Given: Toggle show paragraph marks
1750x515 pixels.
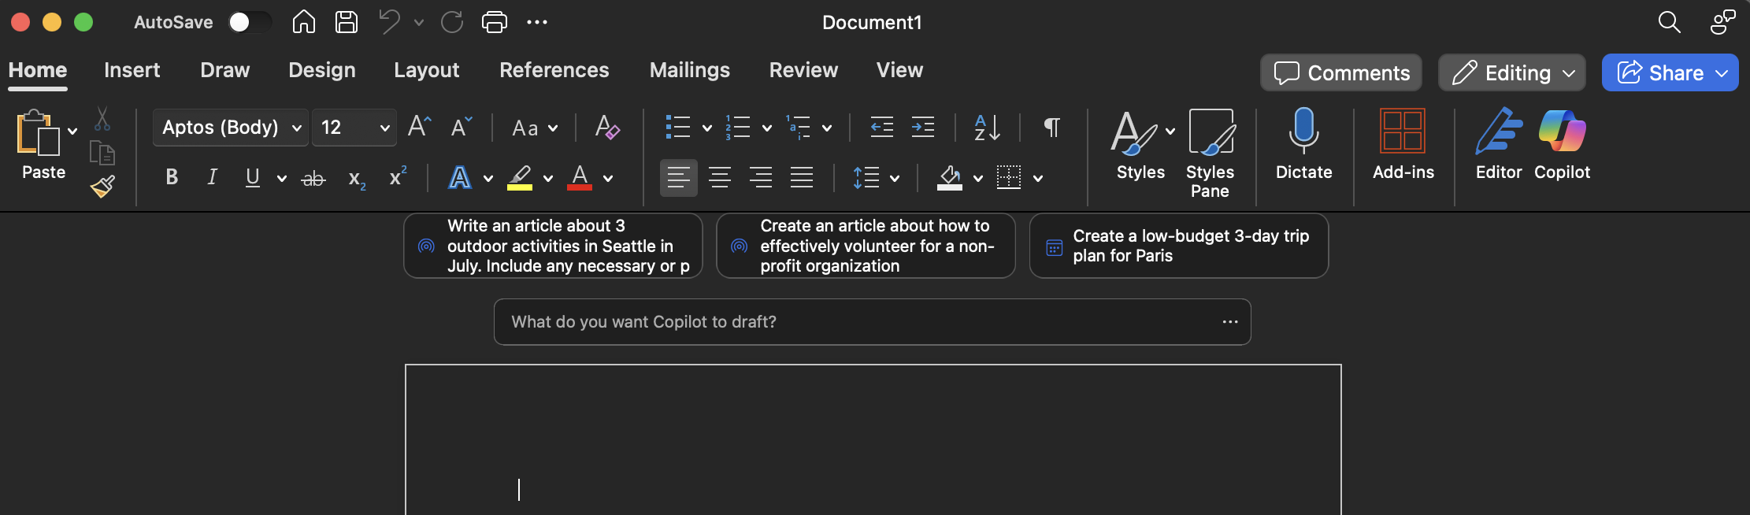Looking at the screenshot, I should click(x=1051, y=127).
